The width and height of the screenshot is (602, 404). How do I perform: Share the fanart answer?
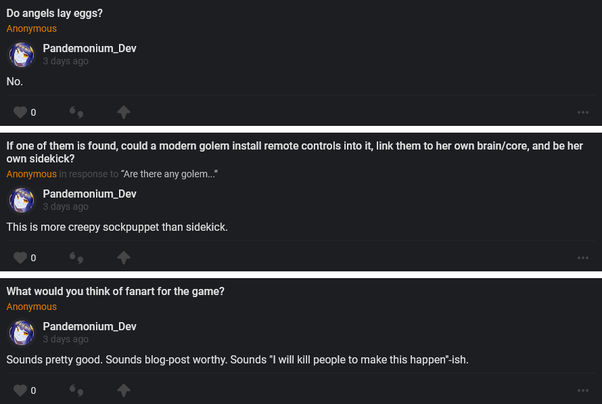tap(123, 390)
